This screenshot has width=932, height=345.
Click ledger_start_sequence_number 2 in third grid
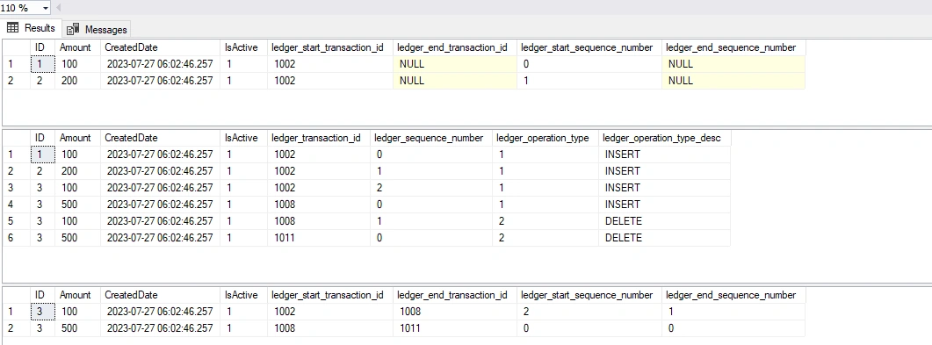coord(589,311)
